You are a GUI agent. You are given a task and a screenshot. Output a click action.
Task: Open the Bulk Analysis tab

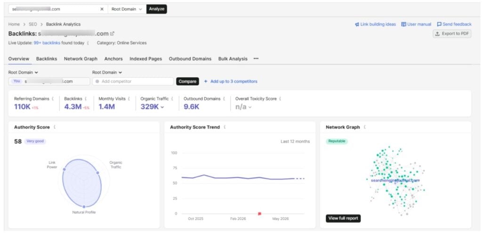[x=233, y=59]
